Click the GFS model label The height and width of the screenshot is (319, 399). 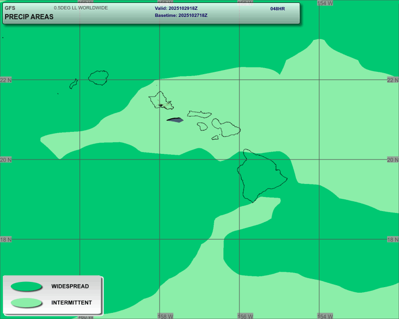[10, 8]
